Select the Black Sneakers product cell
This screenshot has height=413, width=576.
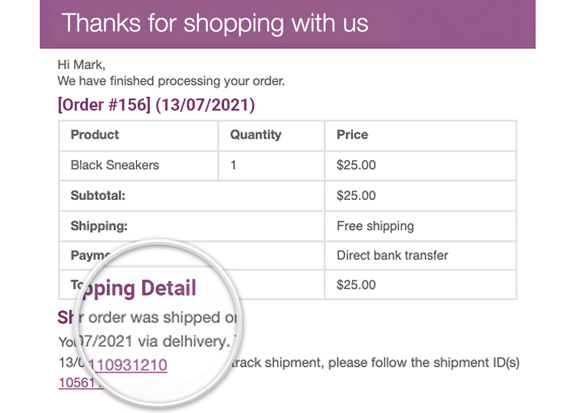[139, 165]
